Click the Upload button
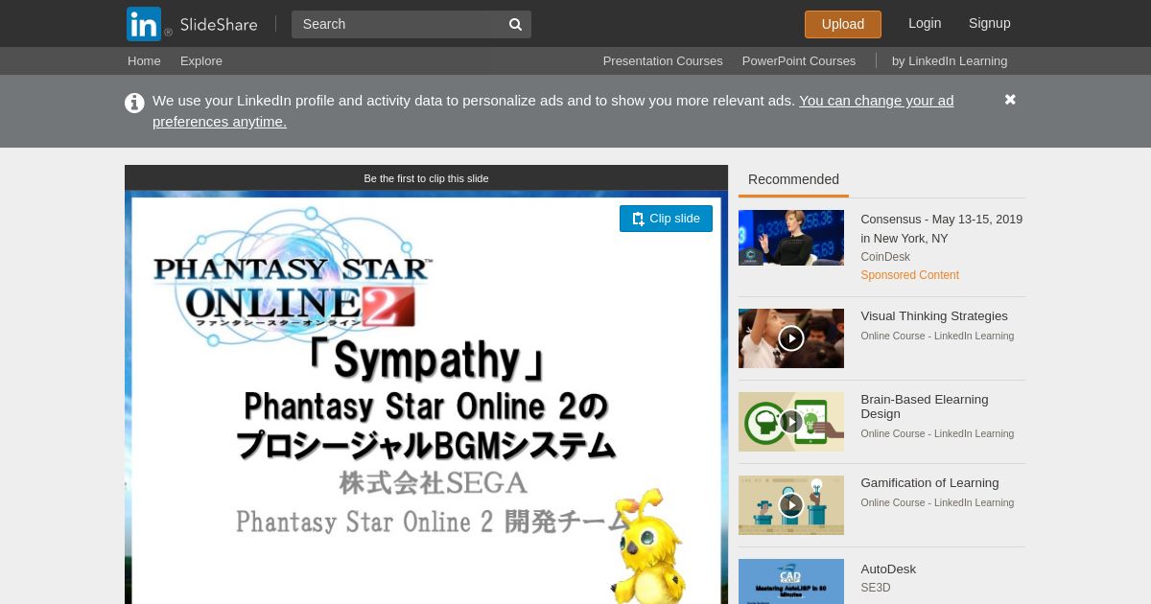Viewport: 1151px width, 604px height. [843, 24]
